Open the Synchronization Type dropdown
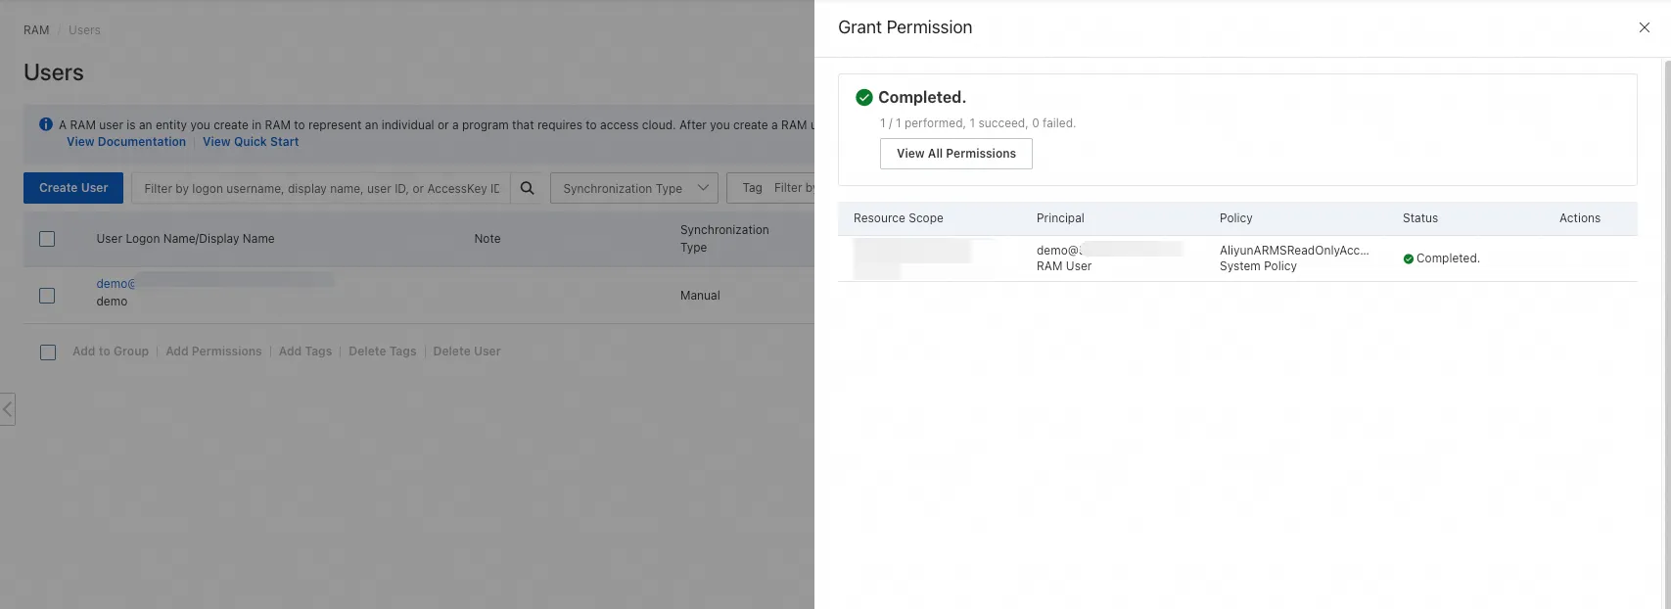The width and height of the screenshot is (1671, 609). pos(634,188)
